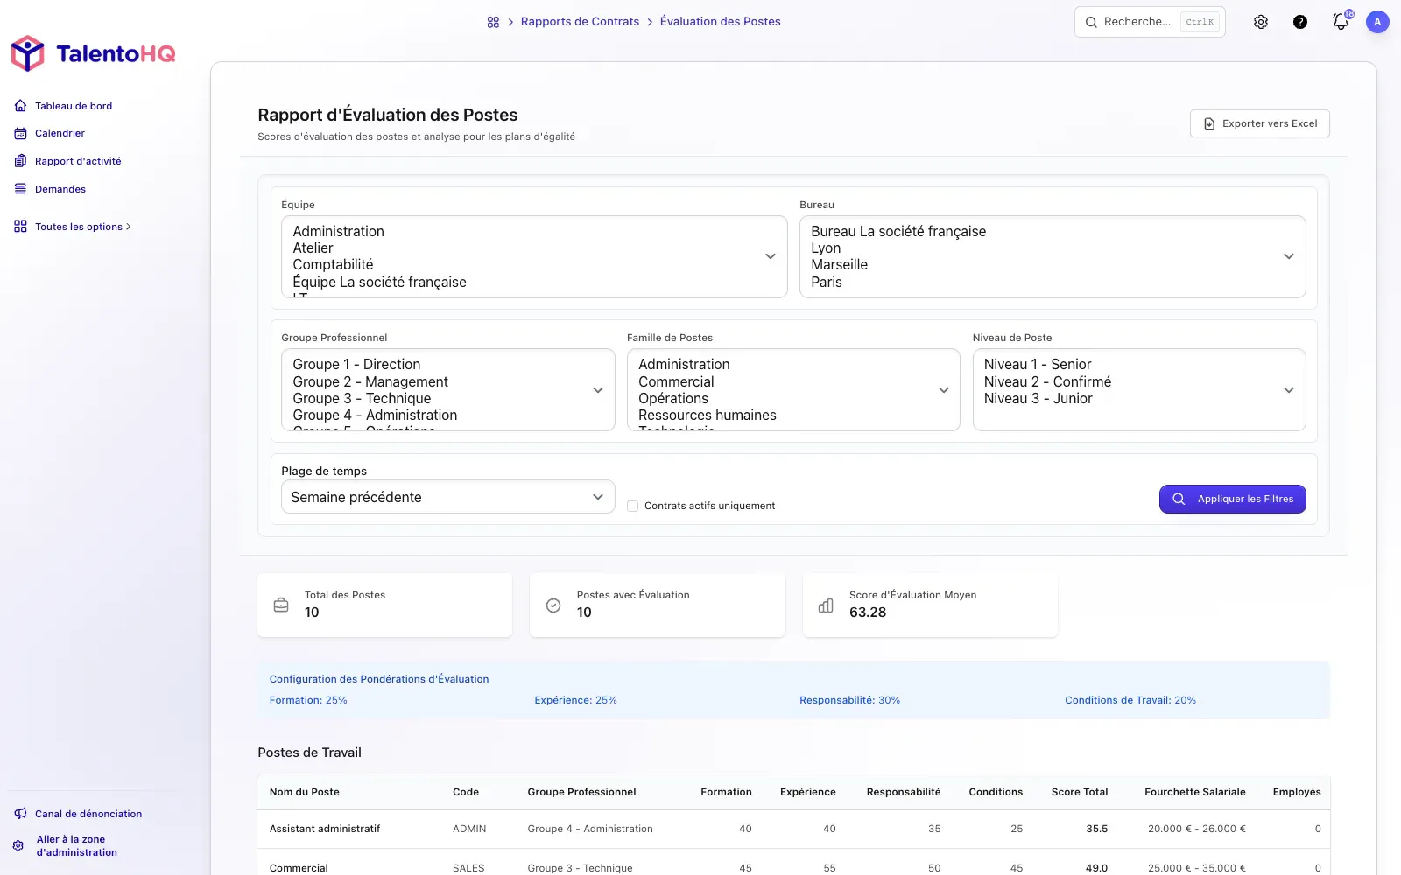Click Commercial row in Postes table

coord(299,868)
